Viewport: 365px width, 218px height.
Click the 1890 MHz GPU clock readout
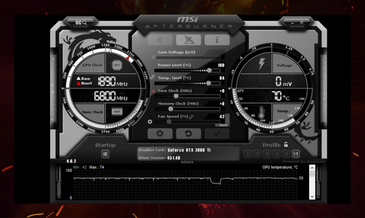pyautogui.click(x=113, y=81)
